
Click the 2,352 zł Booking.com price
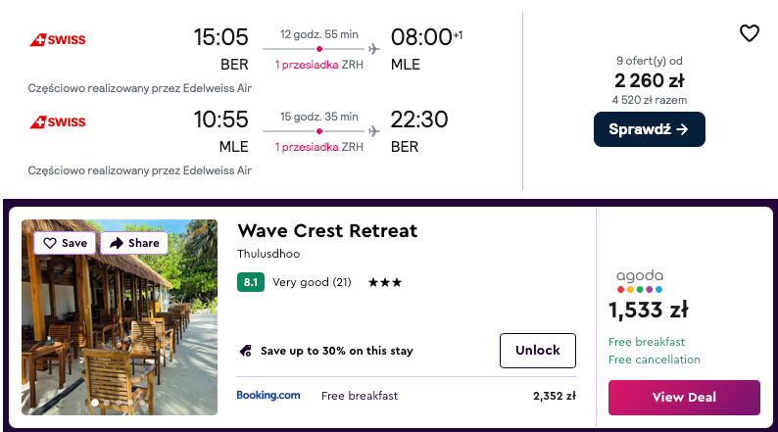coord(554,397)
